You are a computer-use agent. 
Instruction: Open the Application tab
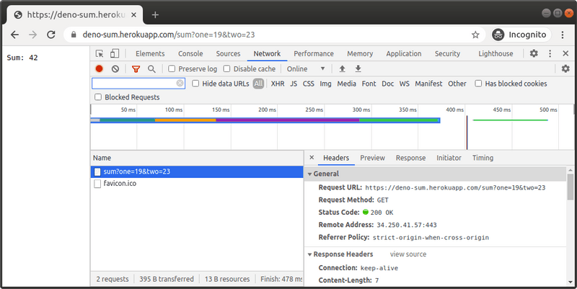[x=404, y=53]
